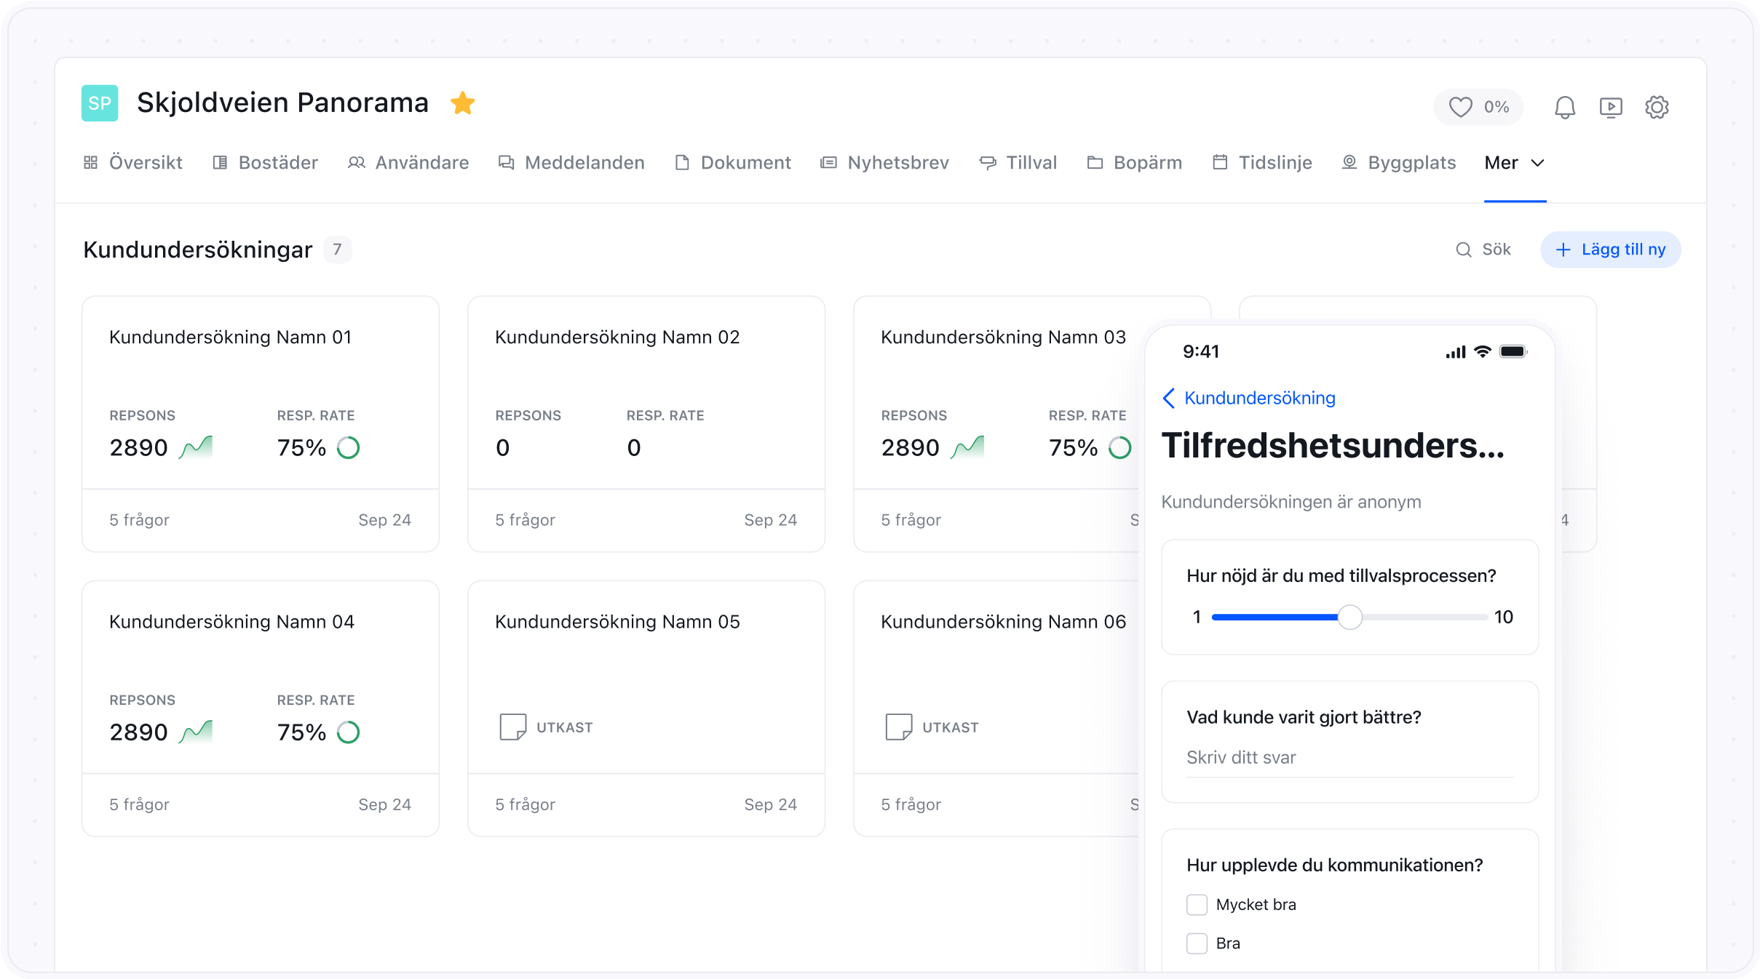Click the search magnifier icon
This screenshot has width=1760, height=979.
coord(1463,249)
